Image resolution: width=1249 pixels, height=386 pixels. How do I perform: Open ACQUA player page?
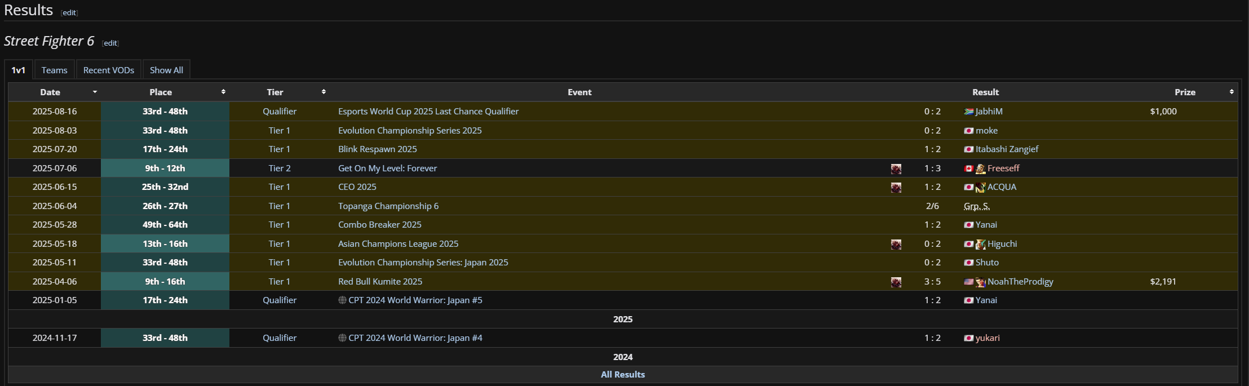(x=1002, y=187)
